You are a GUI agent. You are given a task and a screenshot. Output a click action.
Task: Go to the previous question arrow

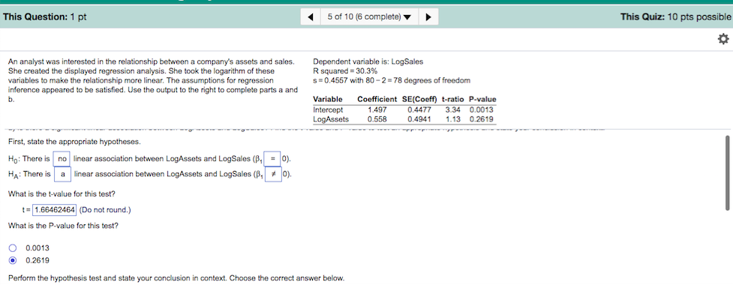[311, 17]
